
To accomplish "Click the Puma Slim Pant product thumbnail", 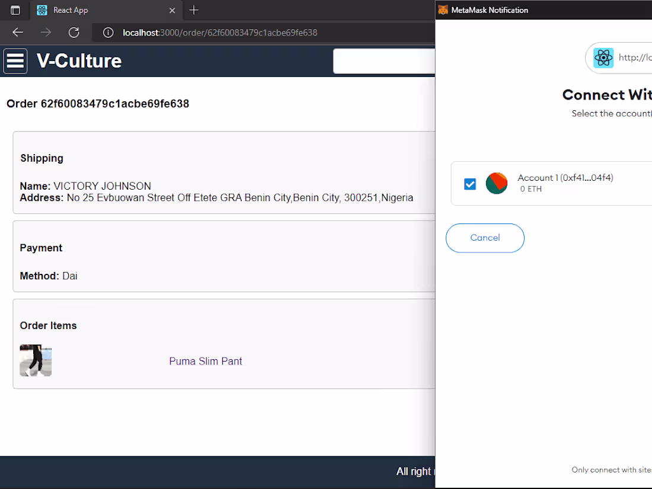I will 36,360.
